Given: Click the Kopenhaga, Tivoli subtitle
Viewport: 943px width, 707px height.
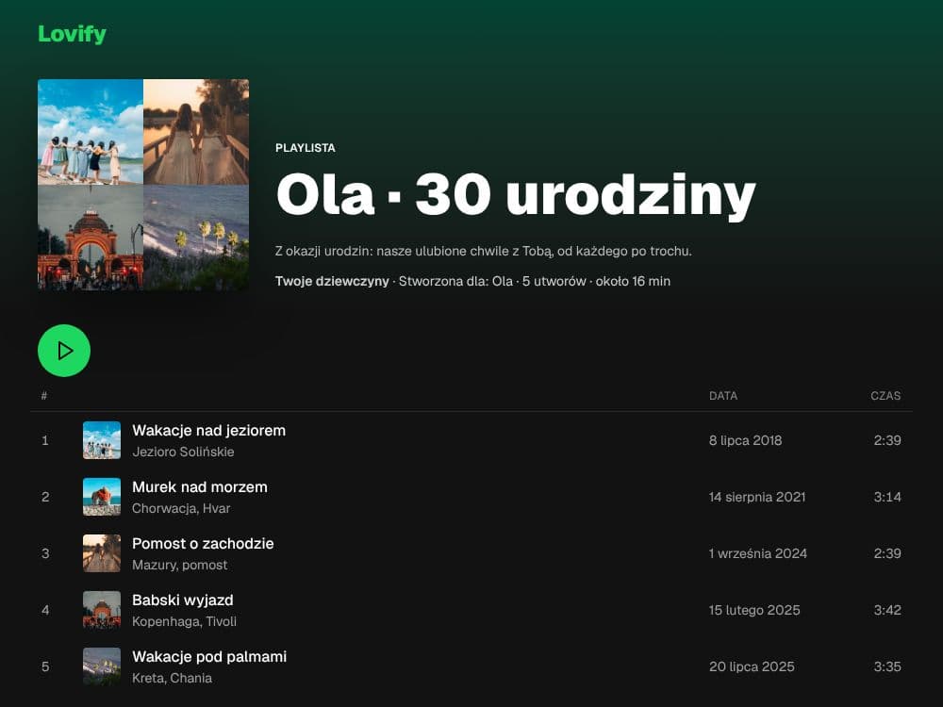Looking at the screenshot, I should [184, 621].
